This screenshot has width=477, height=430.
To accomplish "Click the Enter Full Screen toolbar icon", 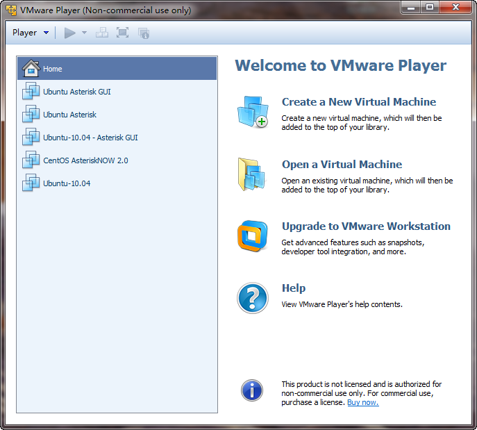I will (x=122, y=33).
